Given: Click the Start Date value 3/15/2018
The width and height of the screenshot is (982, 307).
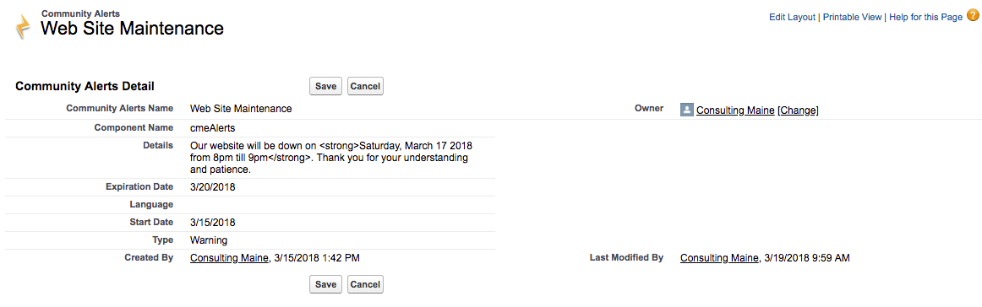Looking at the screenshot, I should (x=213, y=223).
